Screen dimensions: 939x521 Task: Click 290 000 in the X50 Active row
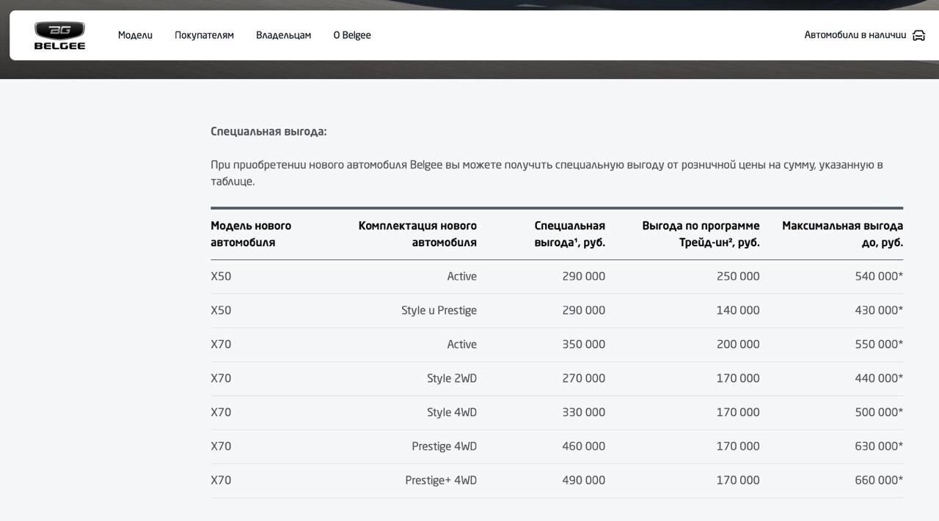(x=584, y=277)
